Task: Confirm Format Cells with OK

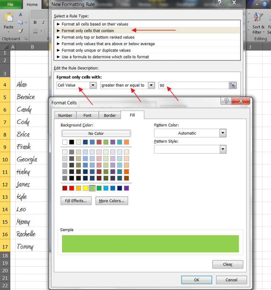Action: [196, 280]
